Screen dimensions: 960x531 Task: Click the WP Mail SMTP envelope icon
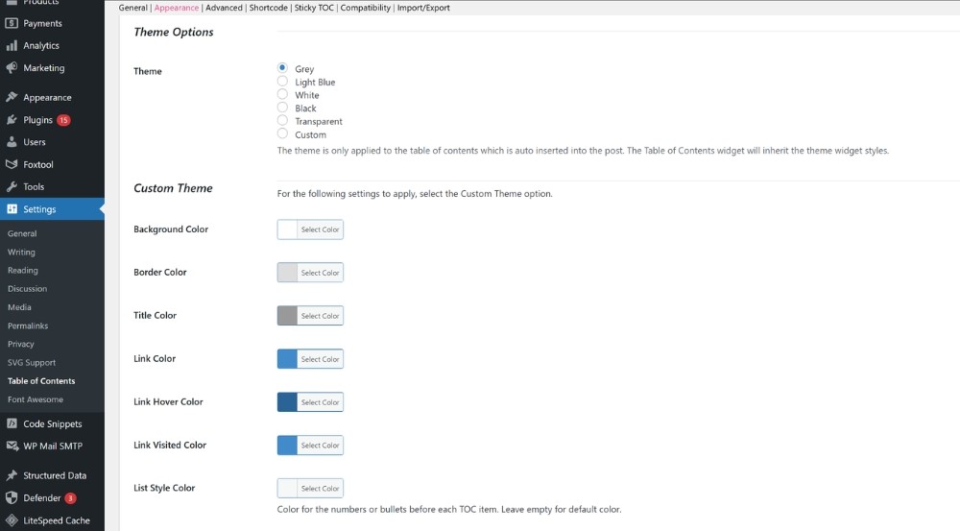click(x=12, y=446)
